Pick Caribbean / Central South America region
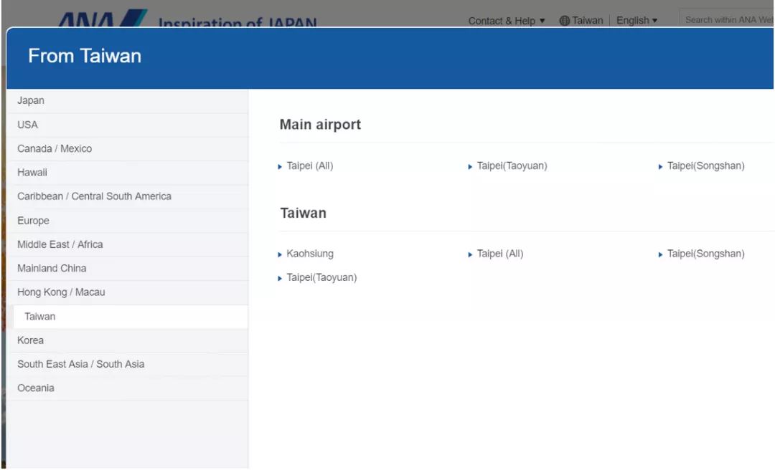This screenshot has width=775, height=470. pos(94,196)
